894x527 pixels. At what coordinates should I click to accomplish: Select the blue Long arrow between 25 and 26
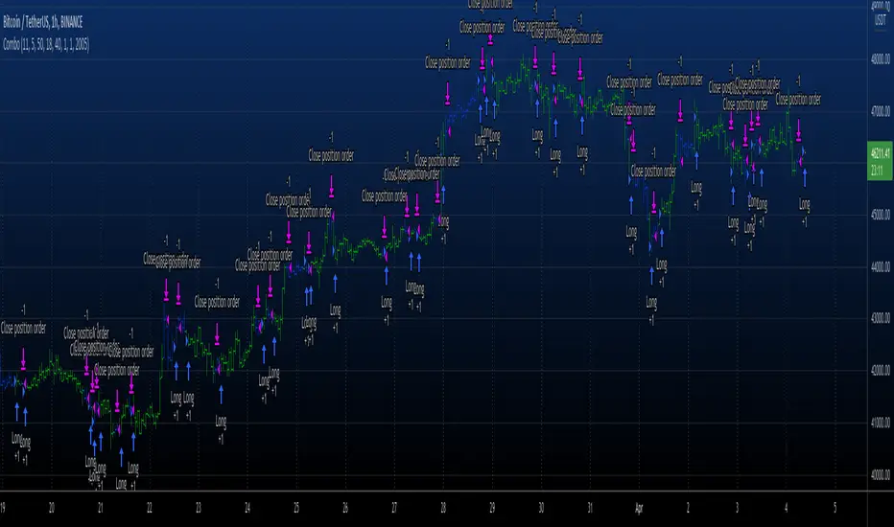tap(336, 283)
